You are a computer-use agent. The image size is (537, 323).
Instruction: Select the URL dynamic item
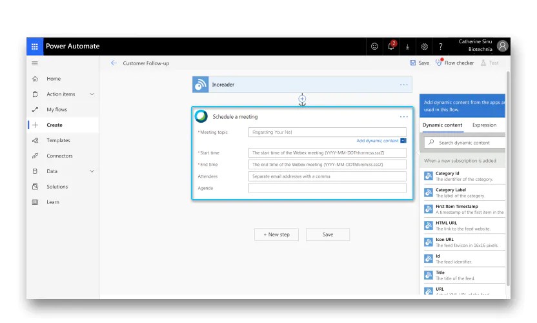(x=465, y=290)
